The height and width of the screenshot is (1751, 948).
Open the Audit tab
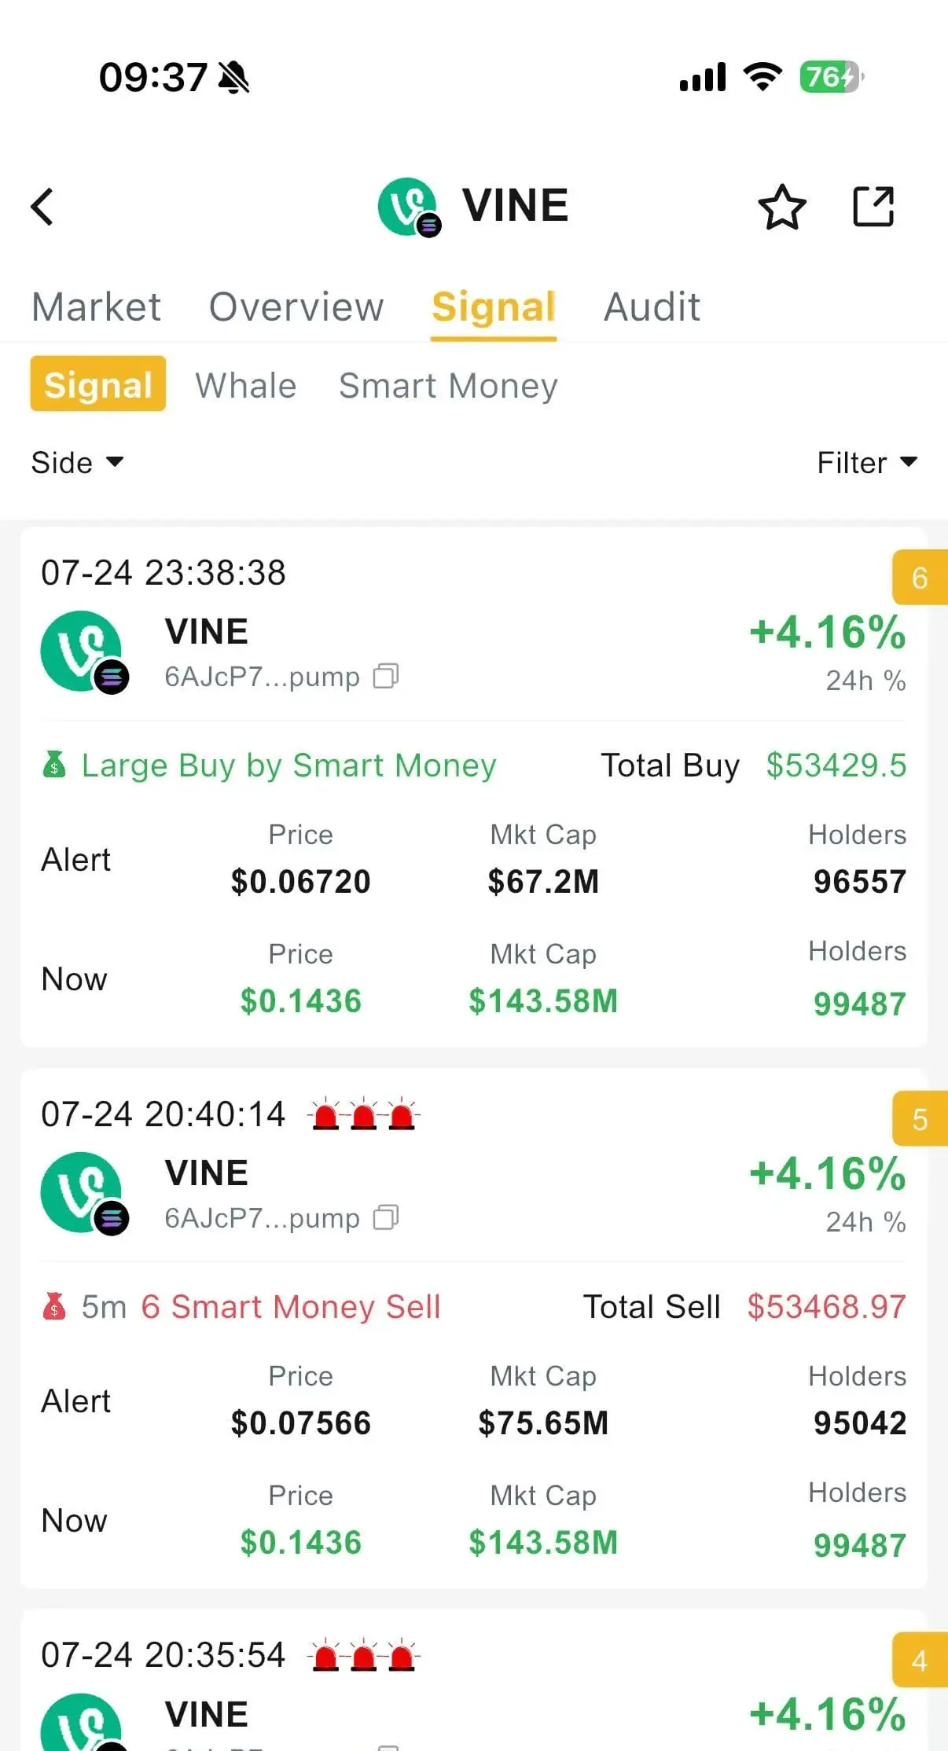652,307
